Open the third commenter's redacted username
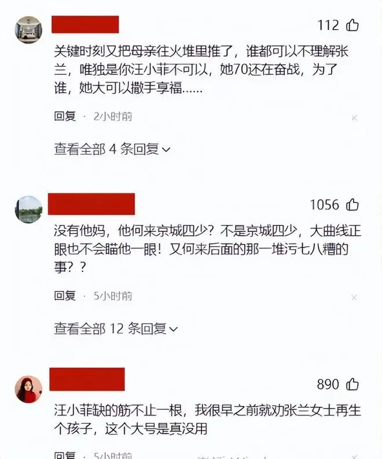 pyautogui.click(x=87, y=380)
